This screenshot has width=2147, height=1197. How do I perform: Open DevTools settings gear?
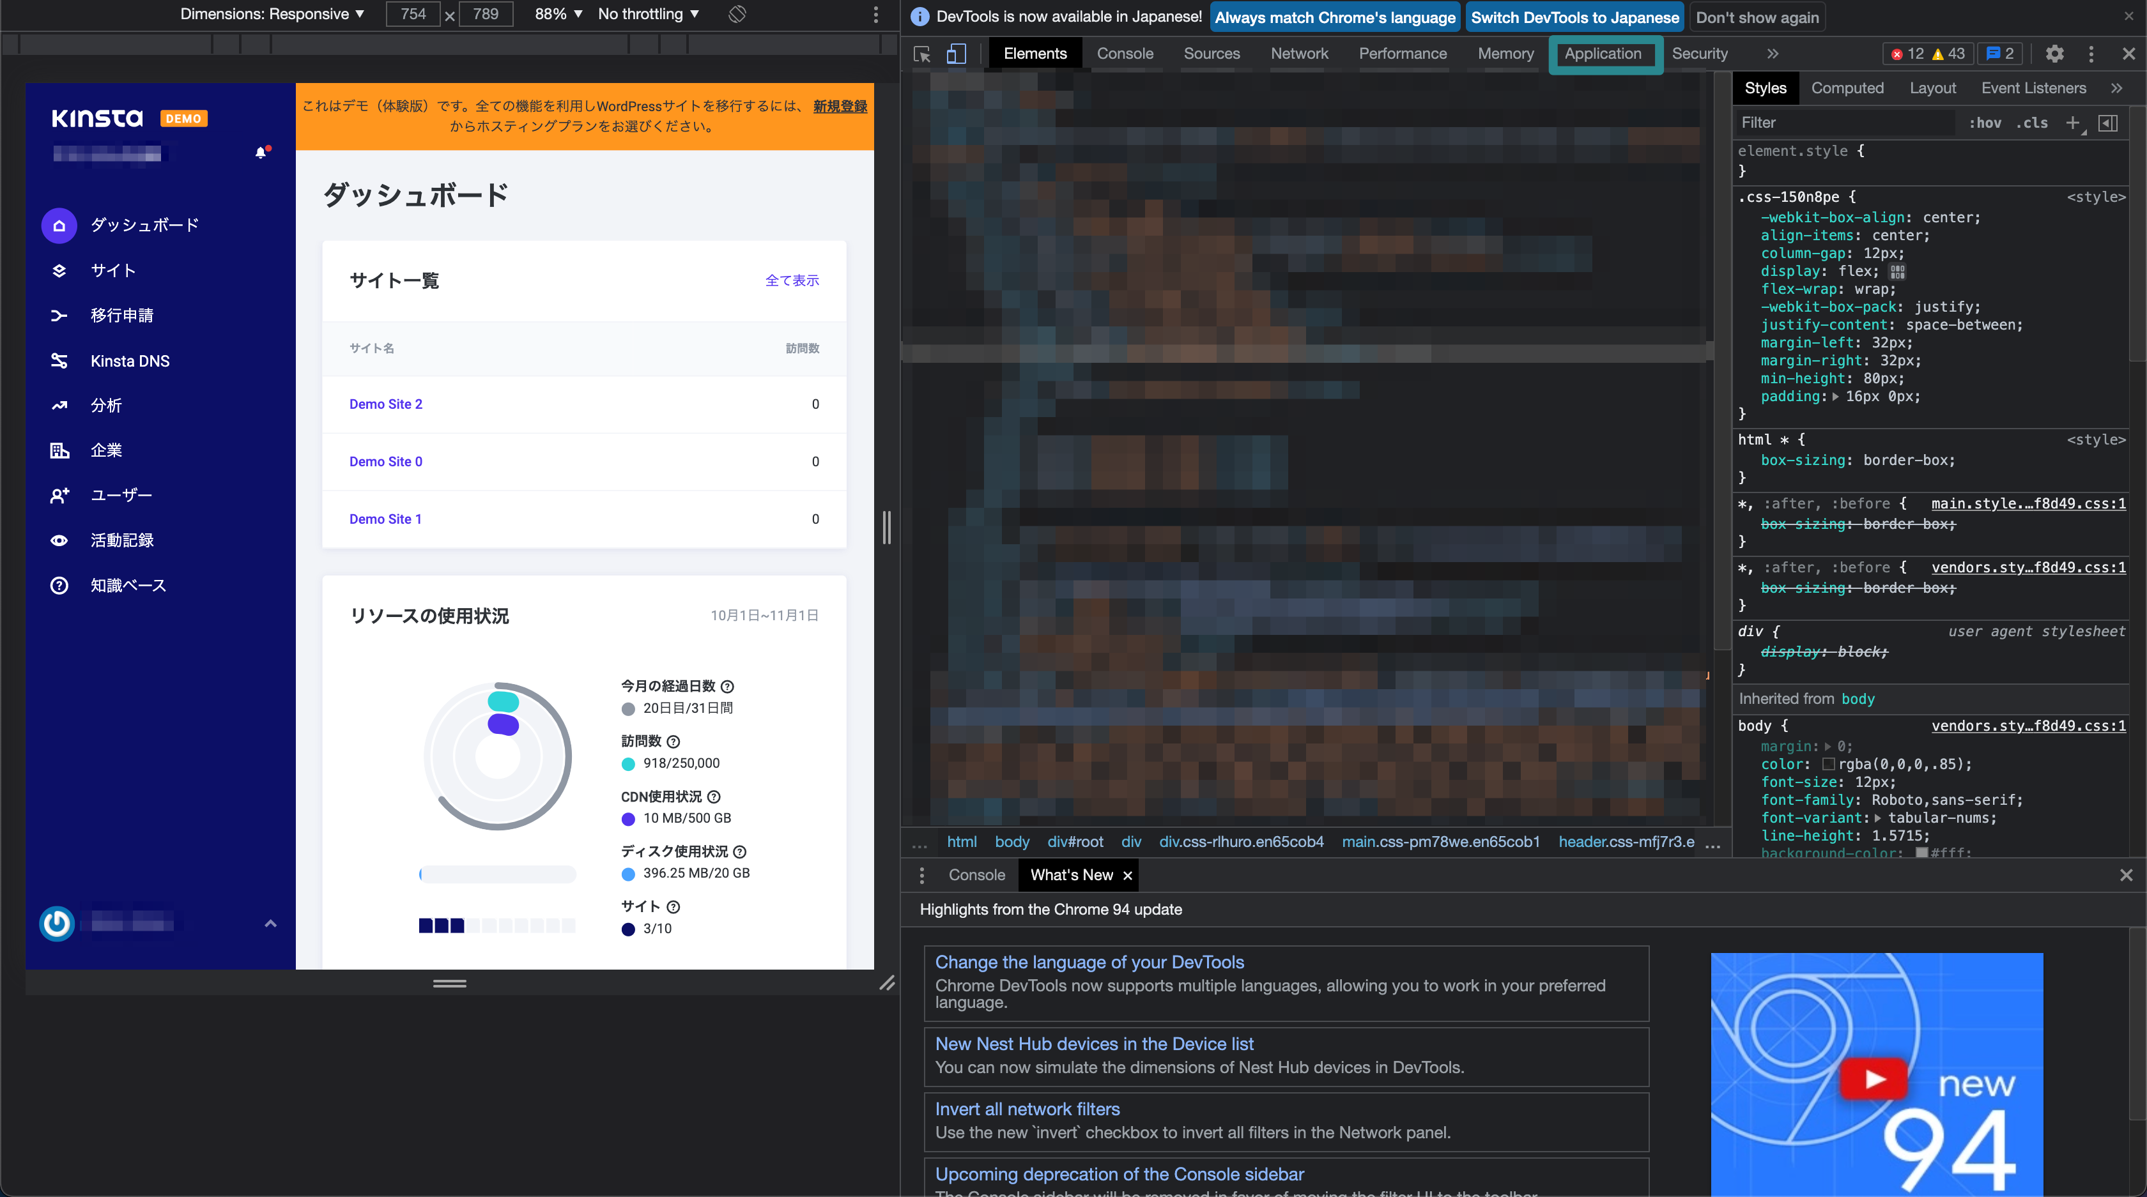[x=2054, y=54]
